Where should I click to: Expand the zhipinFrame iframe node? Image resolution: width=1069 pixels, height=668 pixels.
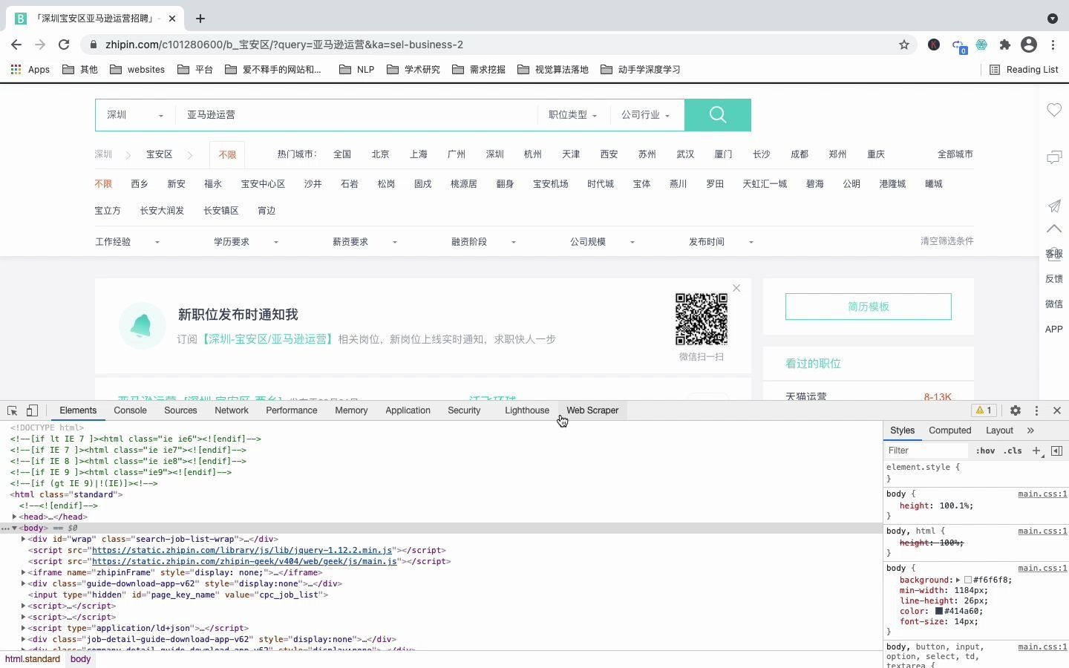point(23,573)
